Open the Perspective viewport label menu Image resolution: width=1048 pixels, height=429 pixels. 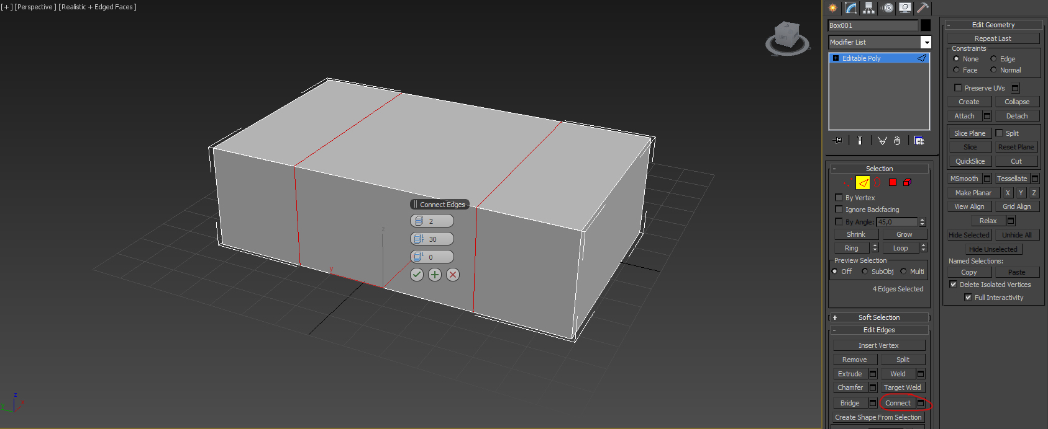click(35, 7)
